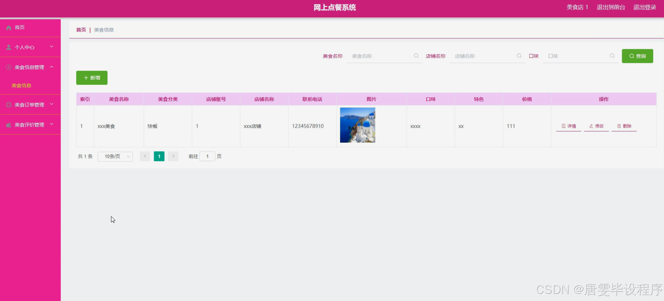This screenshot has height=301, width=664.
Task: Click the 网上点餐系统 title
Action: point(335,7)
